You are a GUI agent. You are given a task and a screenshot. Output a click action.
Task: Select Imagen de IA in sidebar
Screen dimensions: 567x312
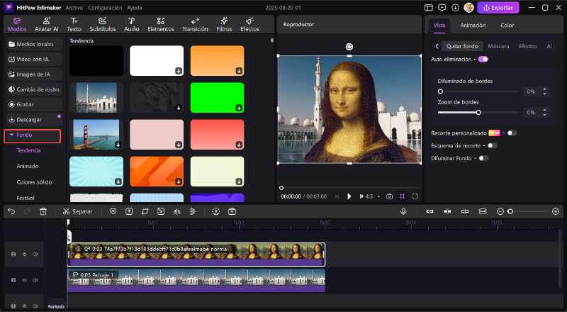33,74
